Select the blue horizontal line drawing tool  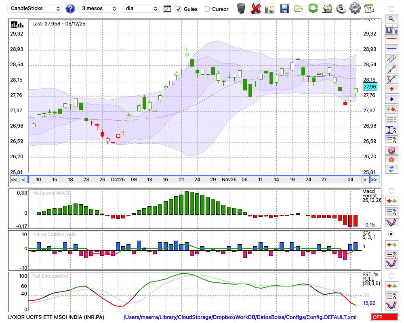tap(391, 49)
